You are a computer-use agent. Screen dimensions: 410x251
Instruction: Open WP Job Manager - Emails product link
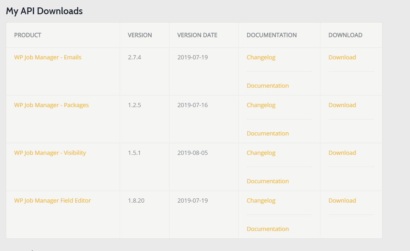pos(48,57)
